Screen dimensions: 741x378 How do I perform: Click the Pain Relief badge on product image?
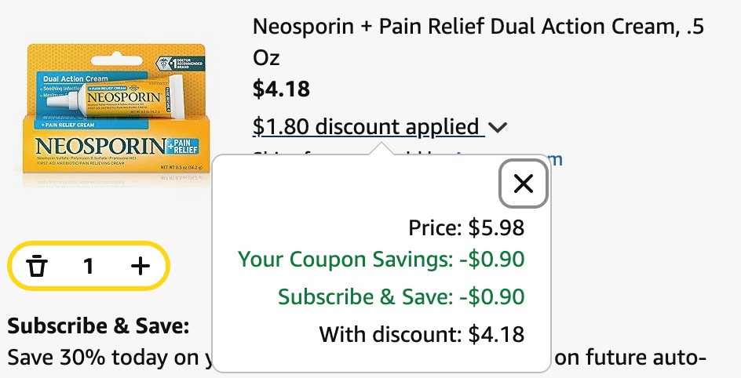click(x=184, y=147)
